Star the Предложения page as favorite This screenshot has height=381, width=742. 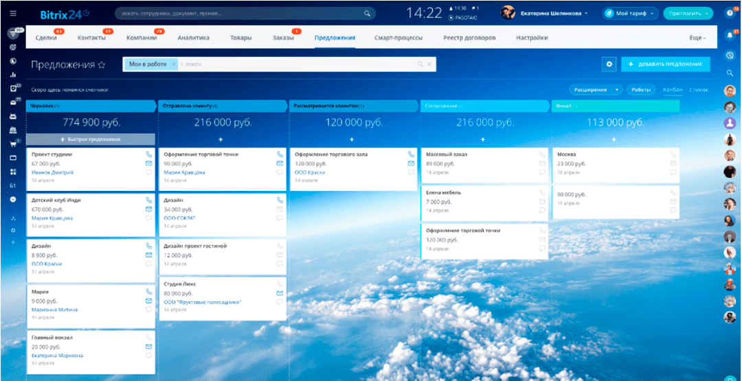click(102, 65)
